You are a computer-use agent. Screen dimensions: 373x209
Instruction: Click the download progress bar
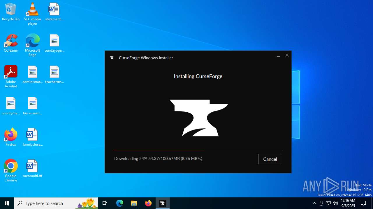pyautogui.click(x=198, y=150)
